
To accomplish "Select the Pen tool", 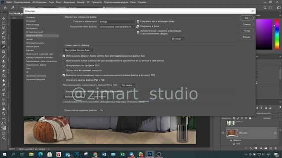I will click(4, 90).
